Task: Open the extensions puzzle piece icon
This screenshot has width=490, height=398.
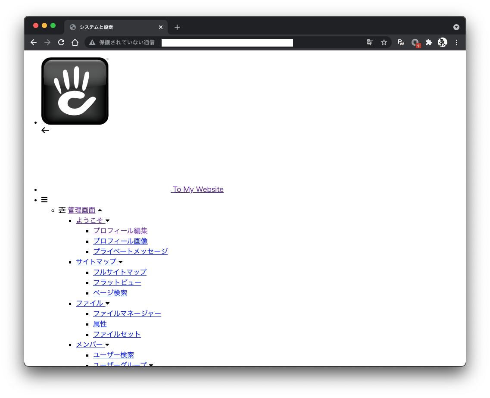Action: 429,42
